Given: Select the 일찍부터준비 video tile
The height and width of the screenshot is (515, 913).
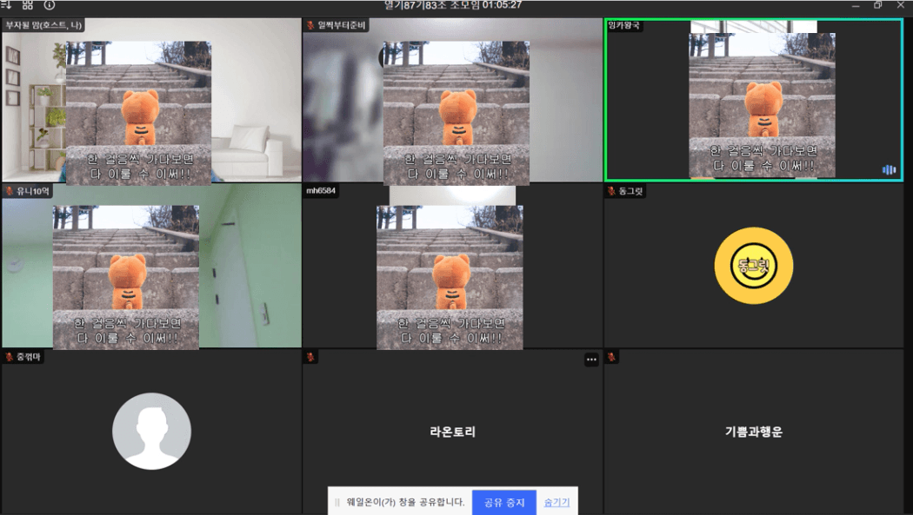Looking at the screenshot, I should click(x=453, y=100).
